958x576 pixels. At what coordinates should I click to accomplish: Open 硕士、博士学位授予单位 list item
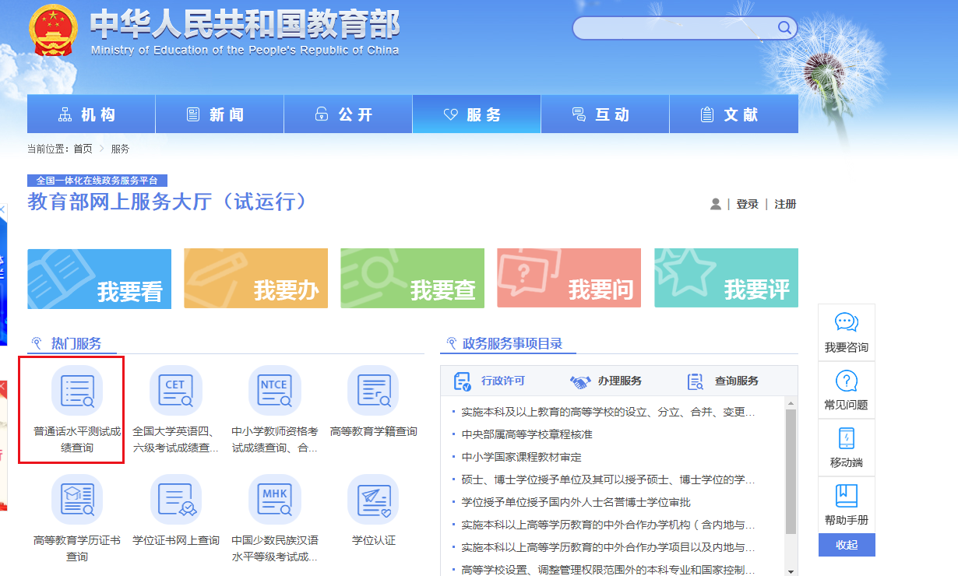click(x=608, y=479)
